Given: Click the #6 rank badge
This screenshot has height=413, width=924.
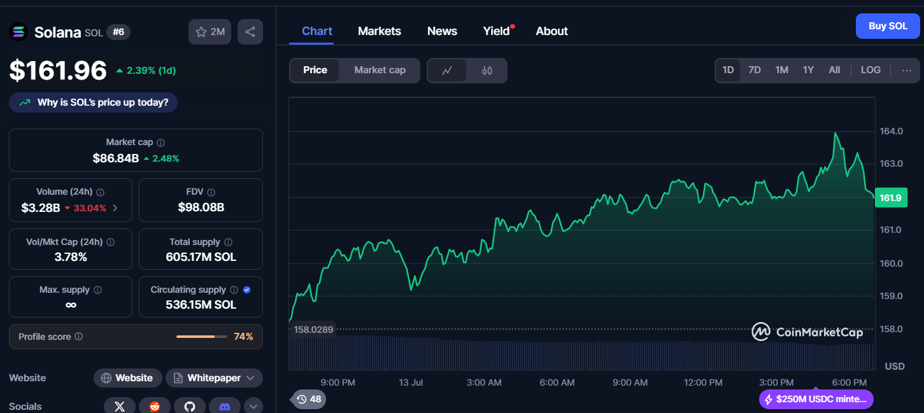Looking at the screenshot, I should coord(118,32).
